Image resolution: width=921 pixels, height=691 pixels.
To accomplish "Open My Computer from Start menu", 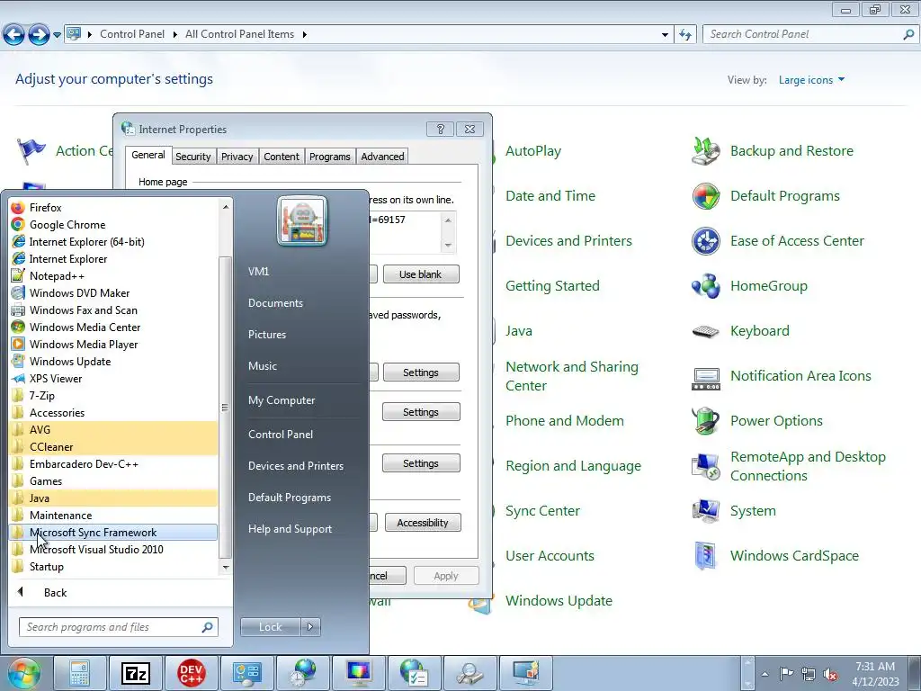I will pos(282,400).
